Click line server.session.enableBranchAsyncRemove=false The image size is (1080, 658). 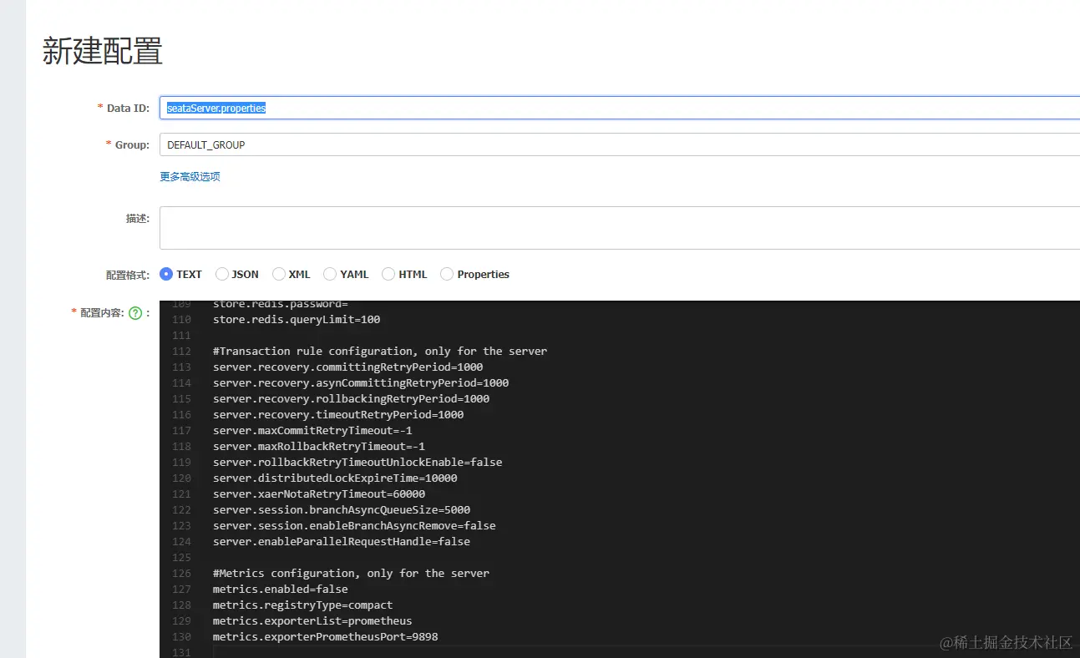pos(354,525)
